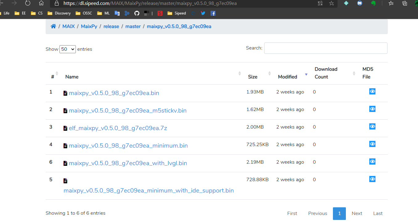Viewport: 418px width, 223px height.
Task: View MD5 for maixpy_v0.5.0_98_g7ec09ea.bin
Action: (372, 91)
